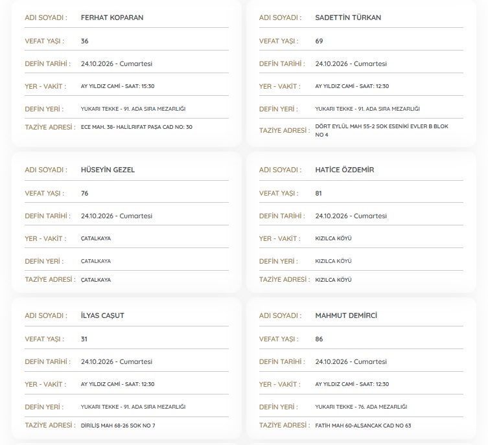Click Ferhat Koparan's 'YUKARI TEKKE - 91. ADA SIRA MEZARLIĞI'
Viewport: 488px width, 445px height.
(134, 109)
